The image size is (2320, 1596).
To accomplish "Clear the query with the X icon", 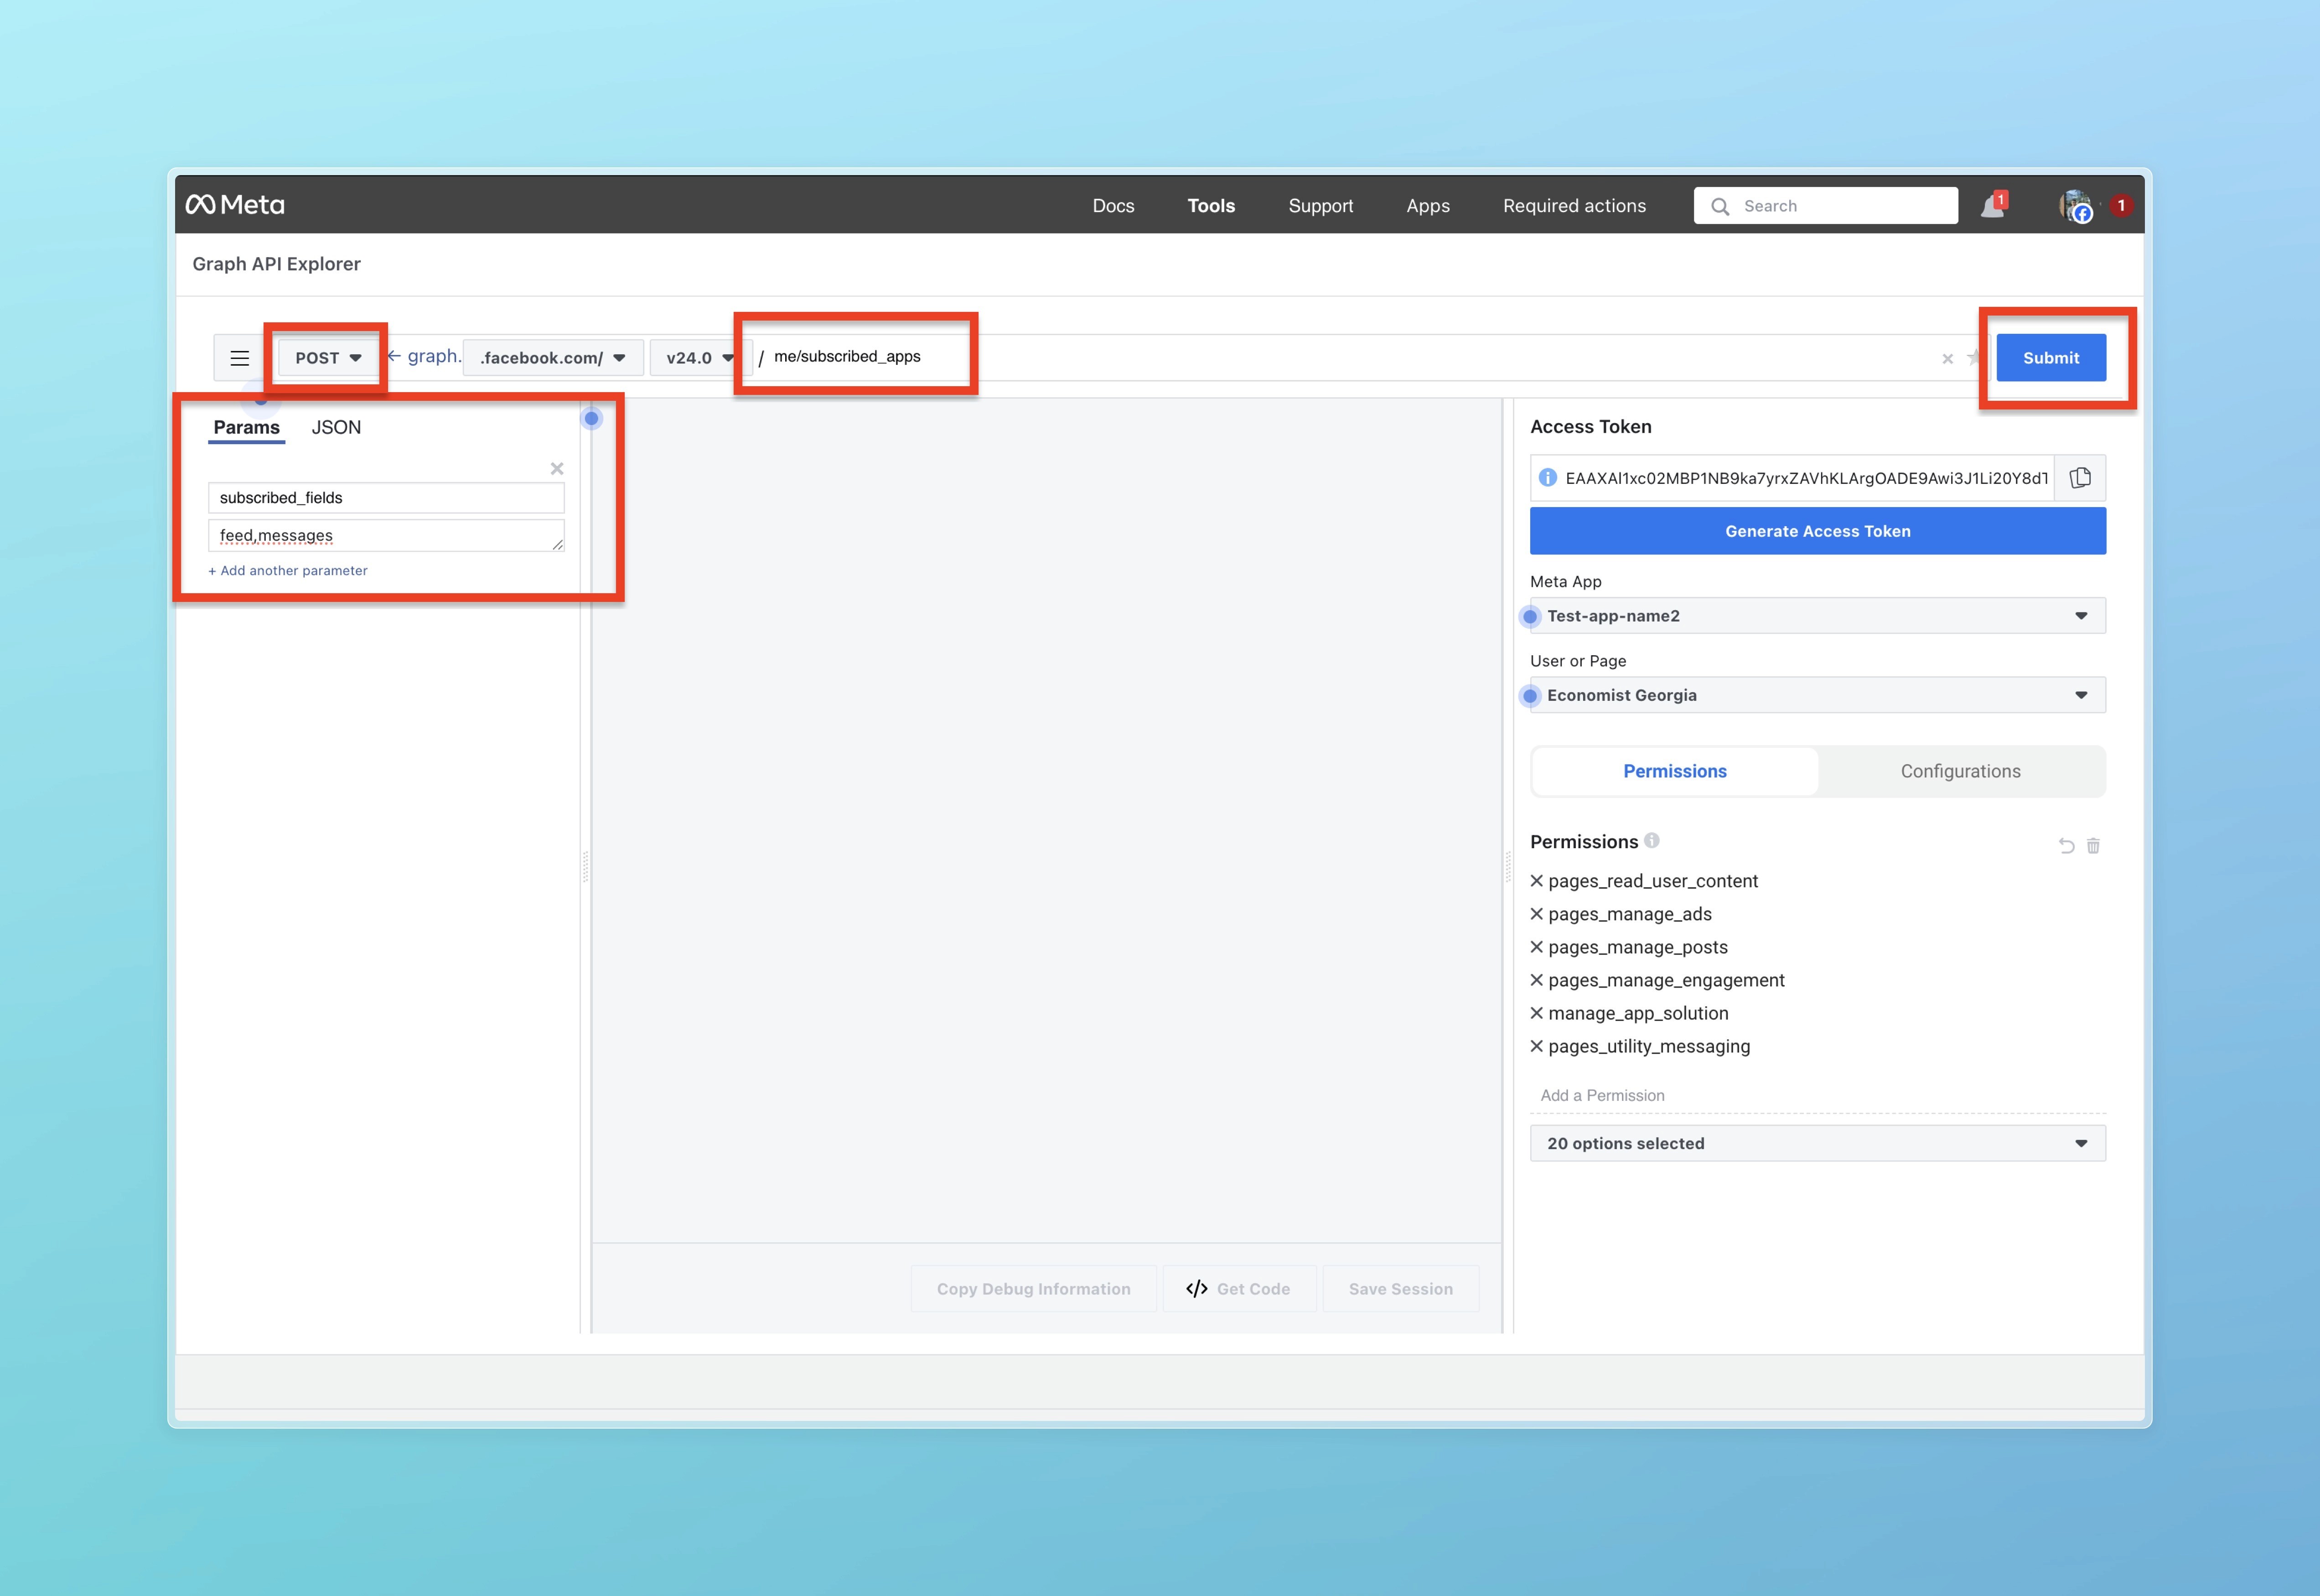I will pyautogui.click(x=1947, y=359).
